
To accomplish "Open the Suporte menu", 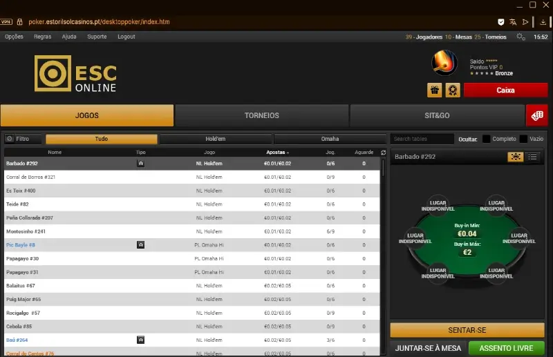I will pyautogui.click(x=97, y=37).
